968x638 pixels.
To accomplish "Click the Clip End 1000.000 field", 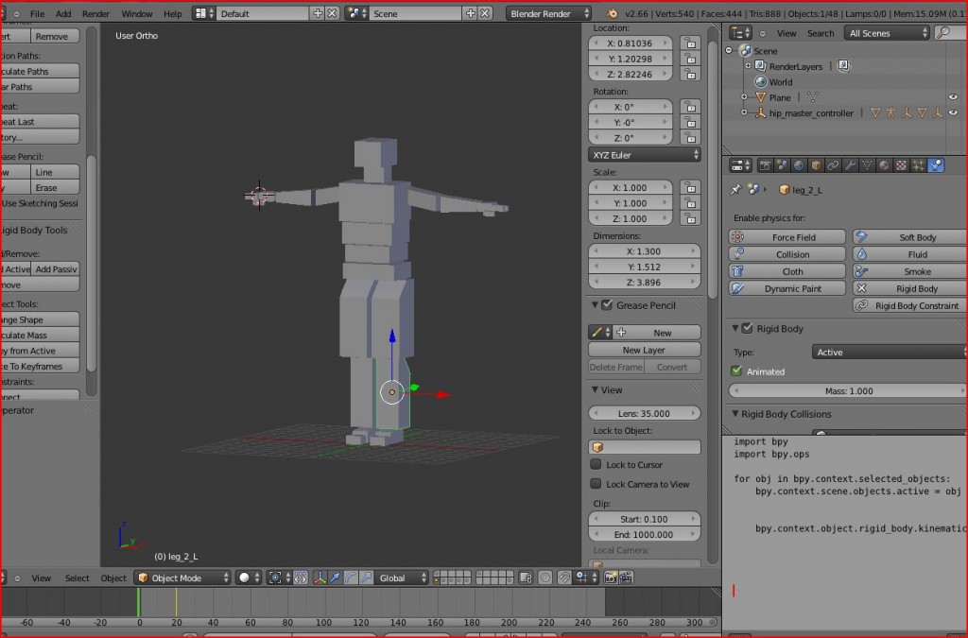I will (x=644, y=534).
